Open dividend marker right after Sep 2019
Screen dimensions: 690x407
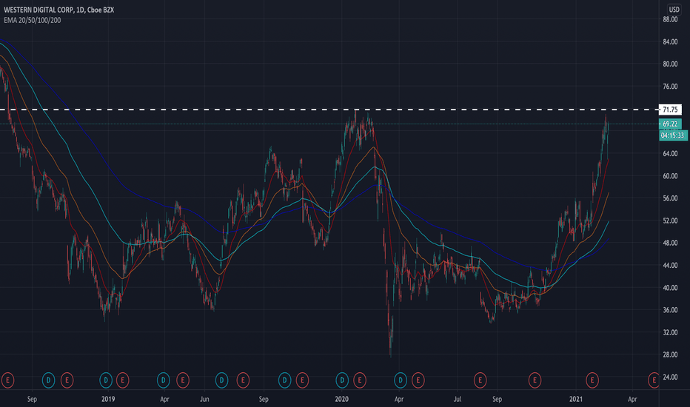click(285, 380)
